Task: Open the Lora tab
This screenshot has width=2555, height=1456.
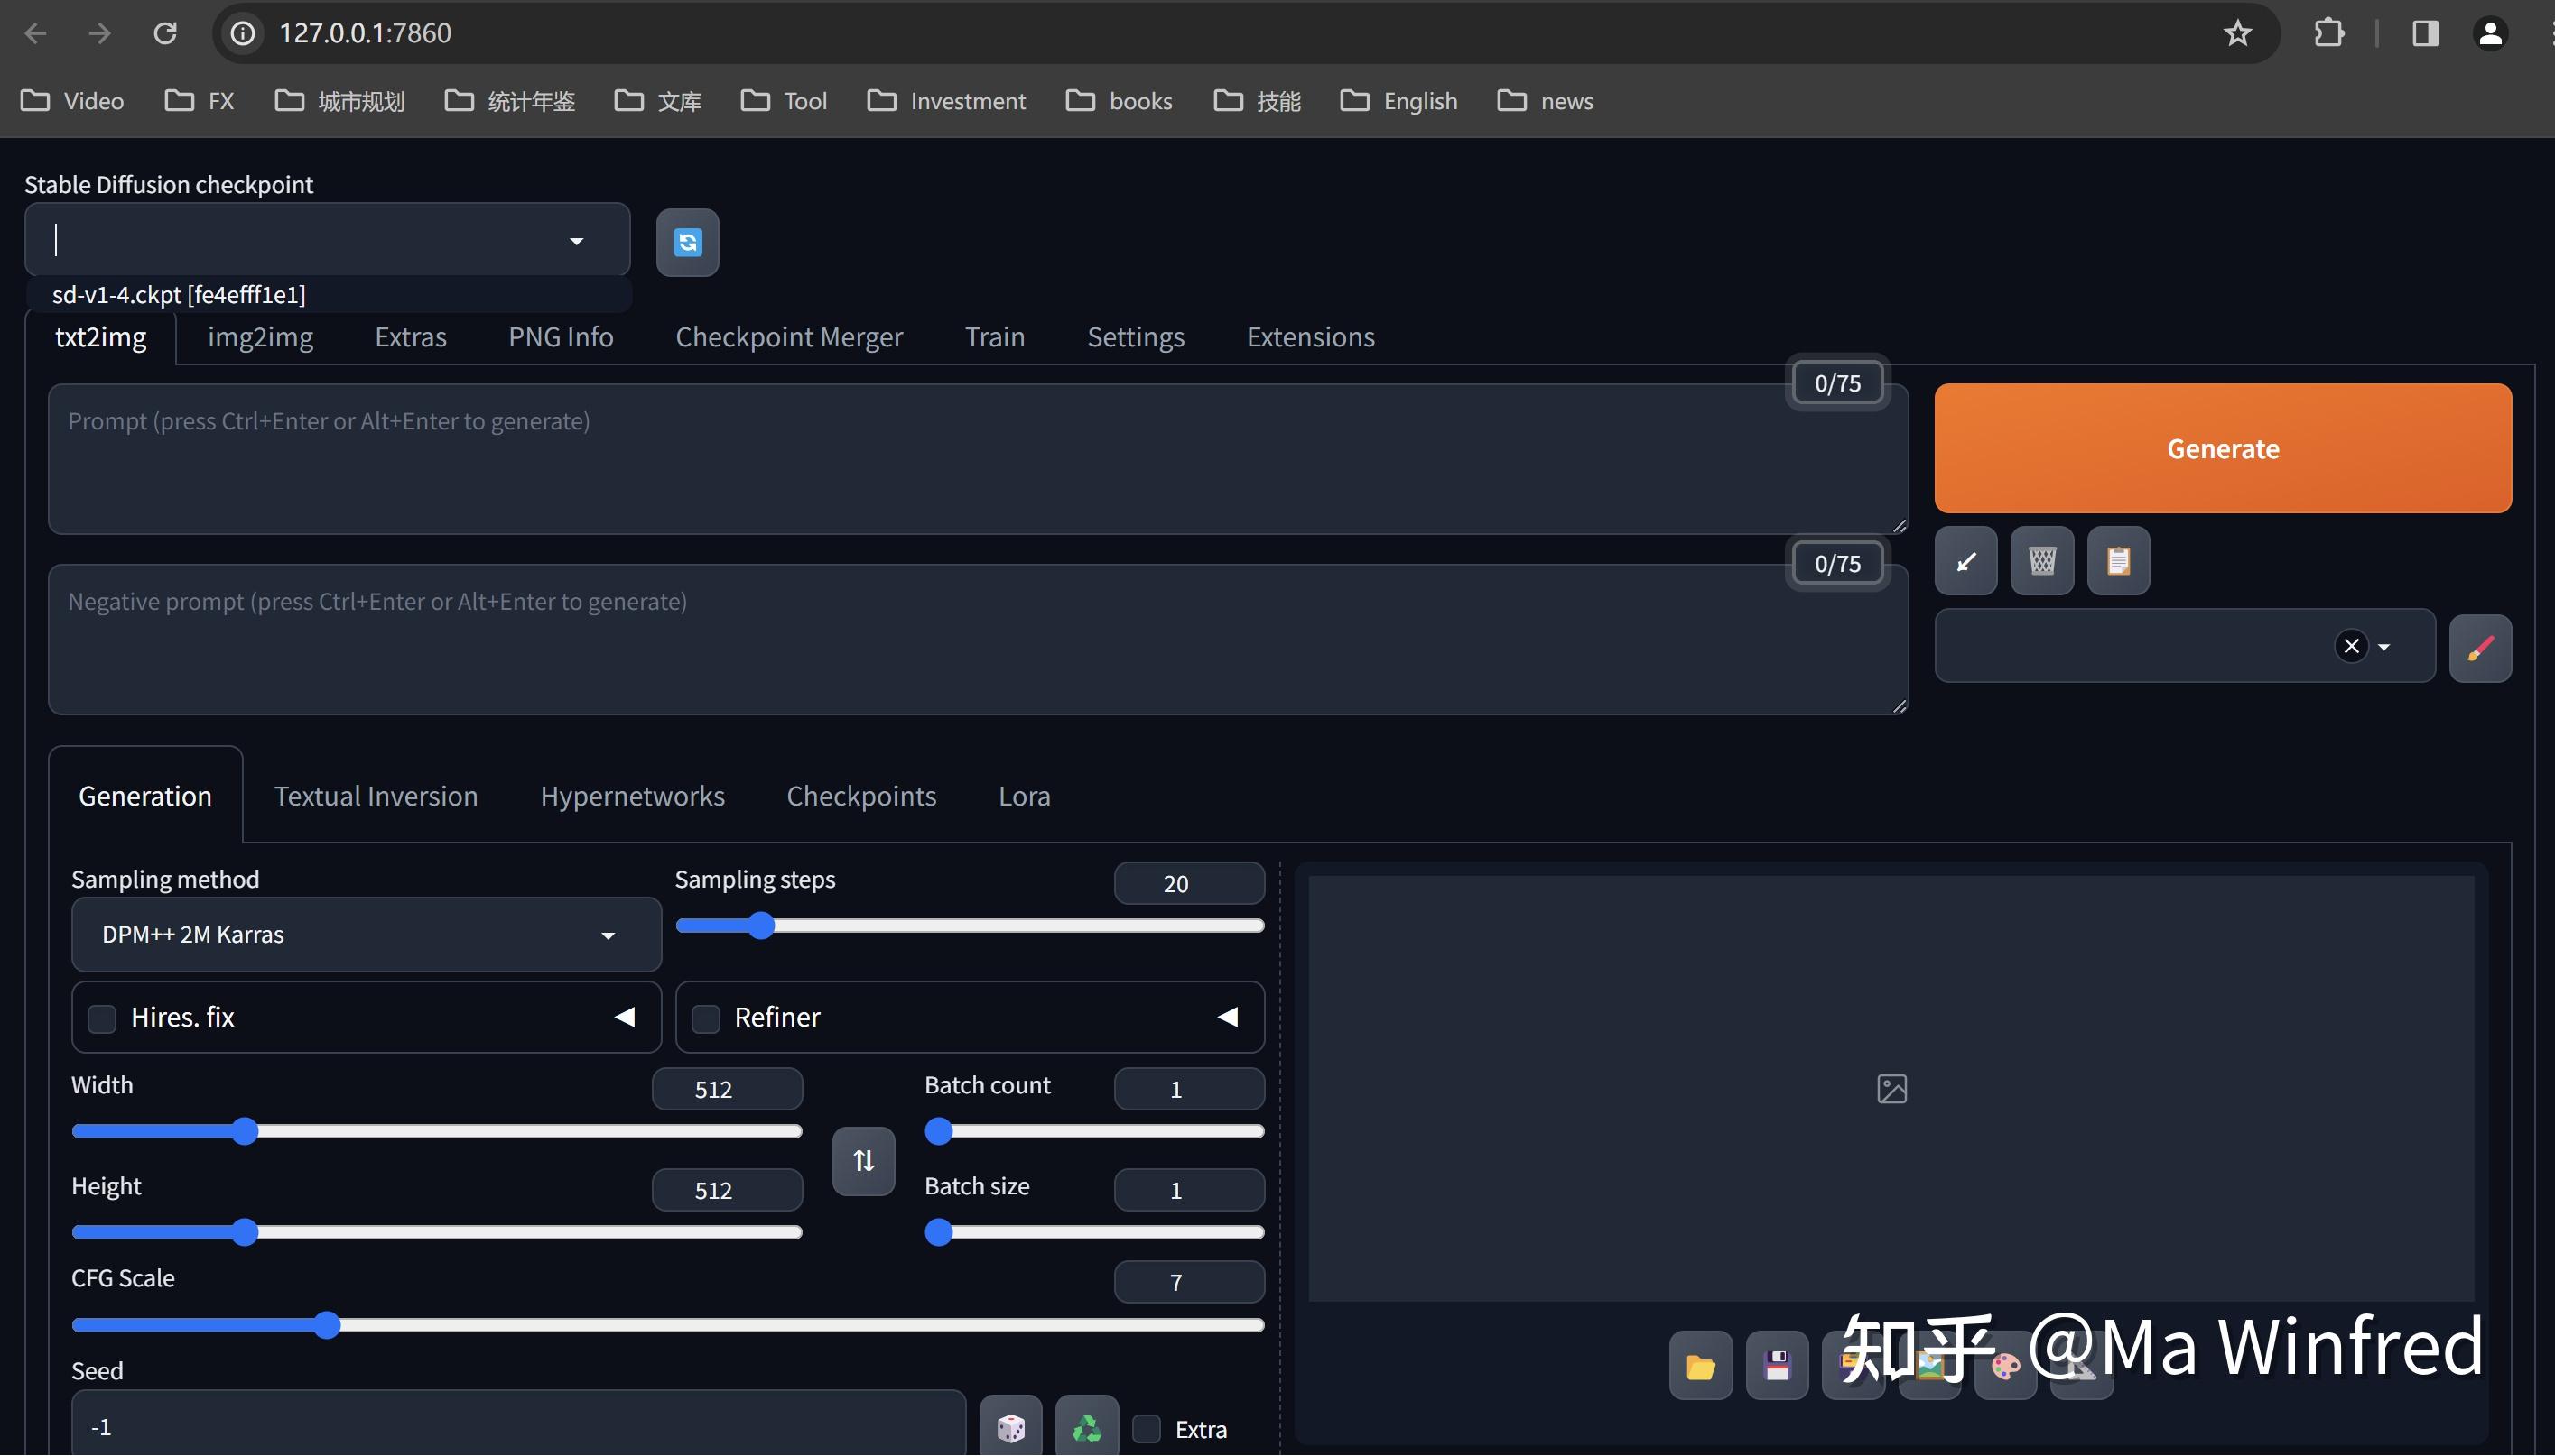Action: pyautogui.click(x=1024, y=796)
